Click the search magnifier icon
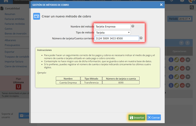This screenshot has height=126, width=196. click(x=192, y=8)
